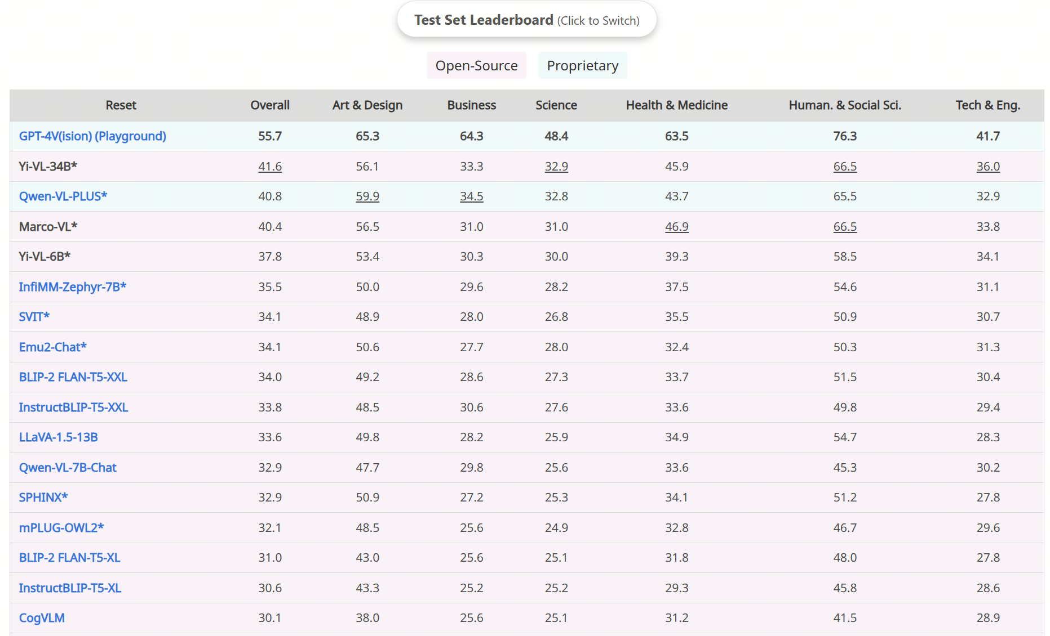This screenshot has width=1050, height=636.
Task: Open the SVIT* model link
Action: coord(34,317)
